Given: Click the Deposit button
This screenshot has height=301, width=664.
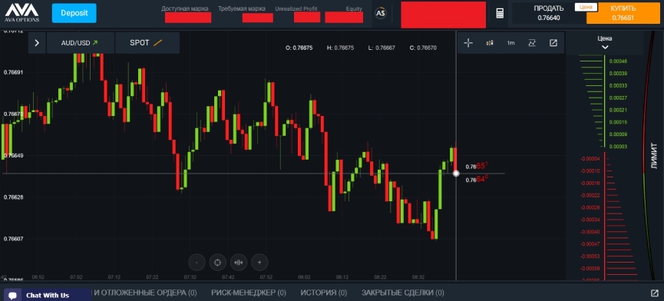Looking at the screenshot, I should 74,13.
